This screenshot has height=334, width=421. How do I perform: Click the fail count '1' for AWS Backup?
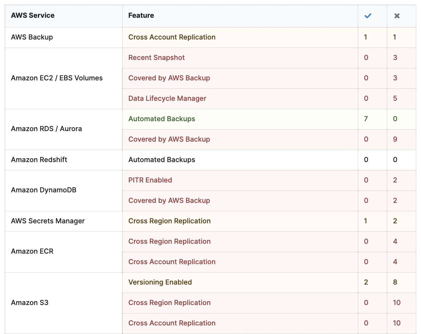click(395, 37)
